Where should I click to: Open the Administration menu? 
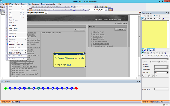[51, 4]
